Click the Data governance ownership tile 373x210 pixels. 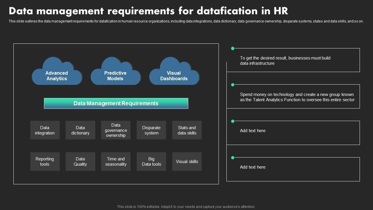tap(116, 130)
